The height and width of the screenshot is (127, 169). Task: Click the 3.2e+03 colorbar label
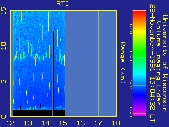130,57
